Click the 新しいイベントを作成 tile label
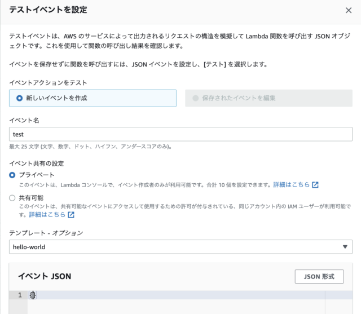 56,98
